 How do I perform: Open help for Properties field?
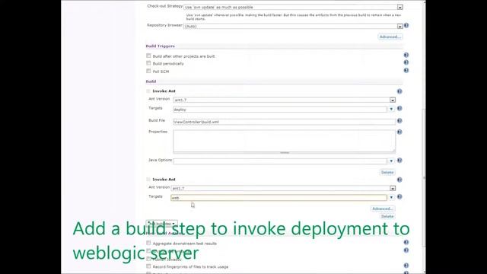coord(399,132)
